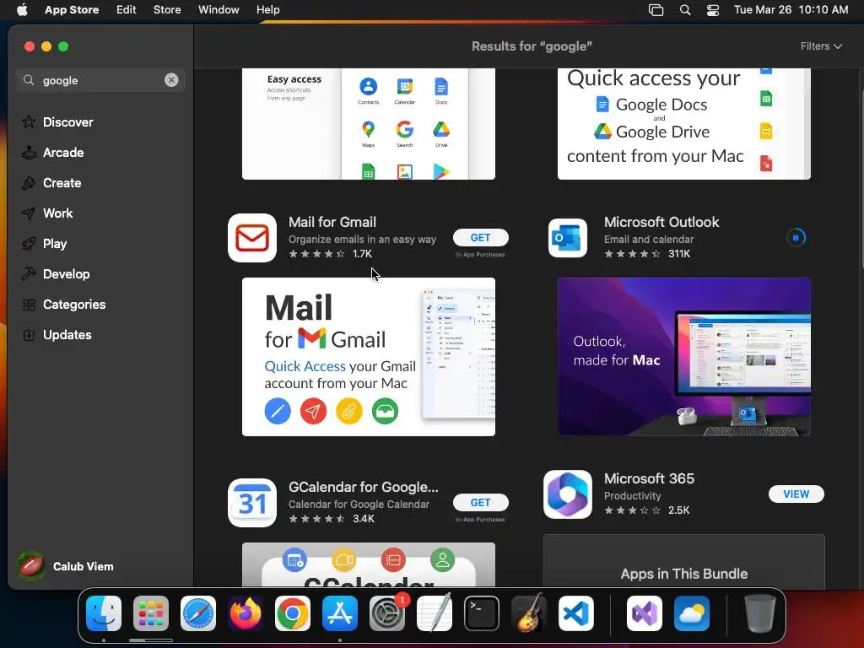Launch Firefox from the Dock
The image size is (864, 648).
[246, 613]
